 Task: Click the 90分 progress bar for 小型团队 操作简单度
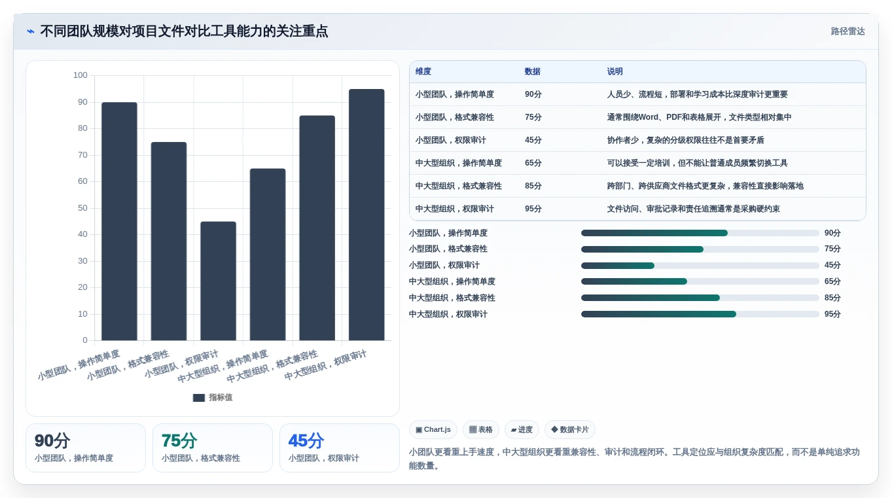tap(700, 233)
